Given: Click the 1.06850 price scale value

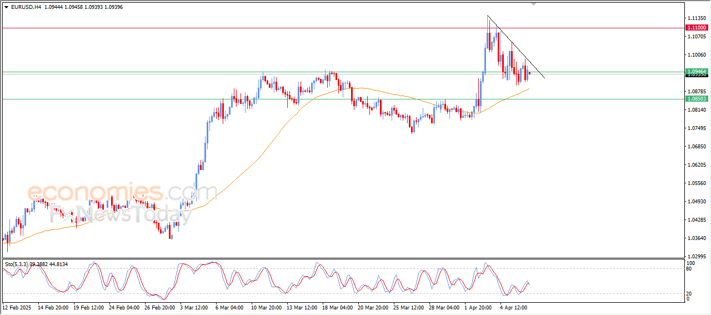Looking at the screenshot, I should pyautogui.click(x=697, y=146).
